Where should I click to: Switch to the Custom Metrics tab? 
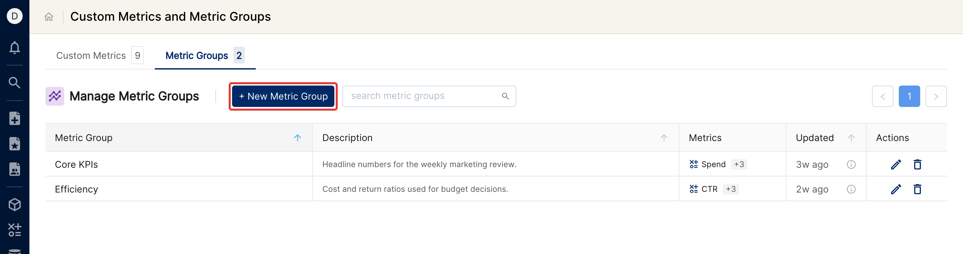(x=99, y=55)
